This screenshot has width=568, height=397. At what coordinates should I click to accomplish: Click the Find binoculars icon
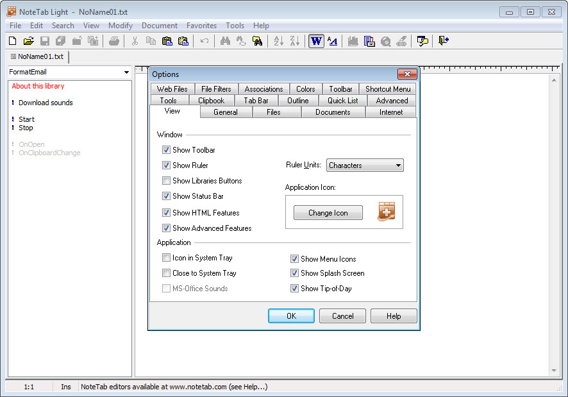point(225,41)
